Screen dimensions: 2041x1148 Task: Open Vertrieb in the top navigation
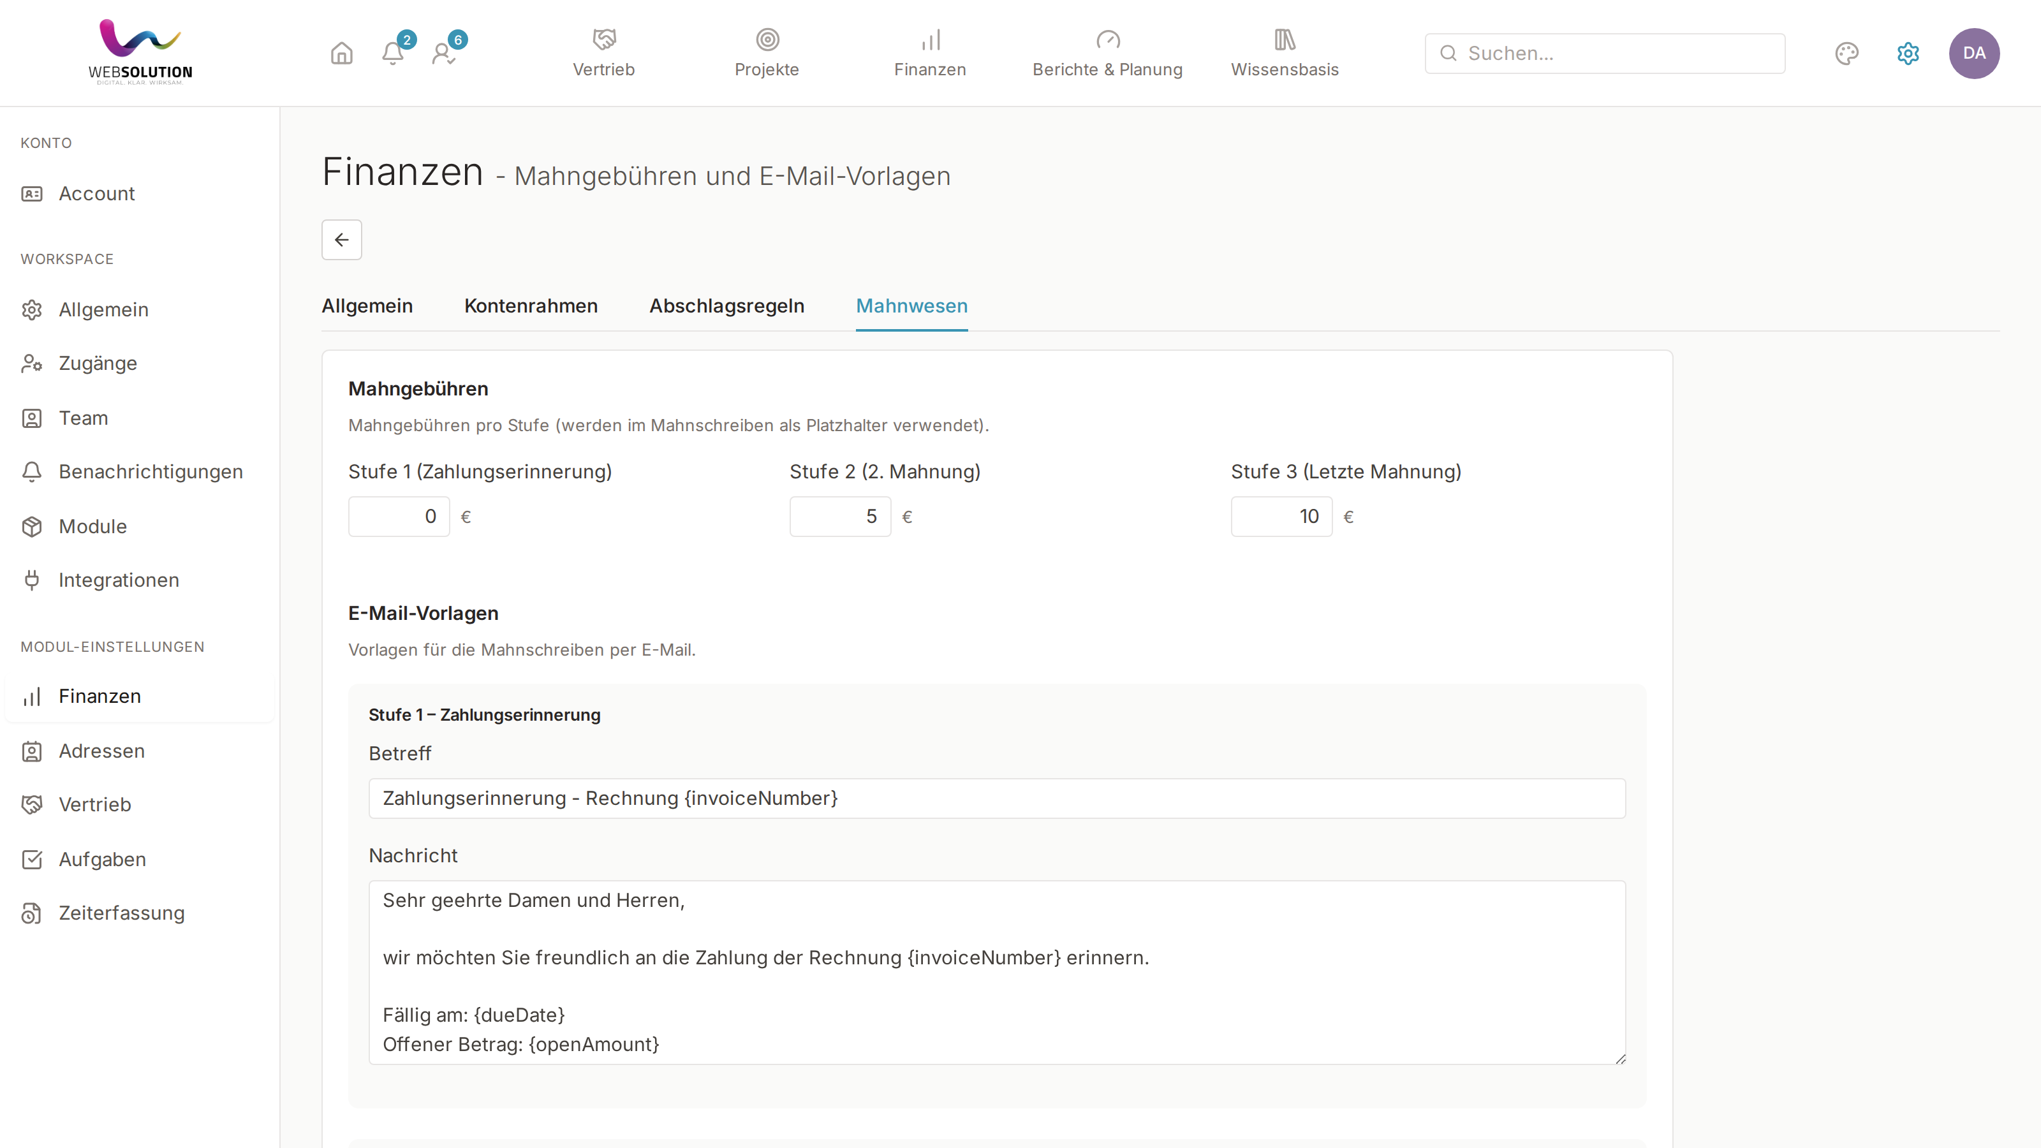[x=604, y=53]
